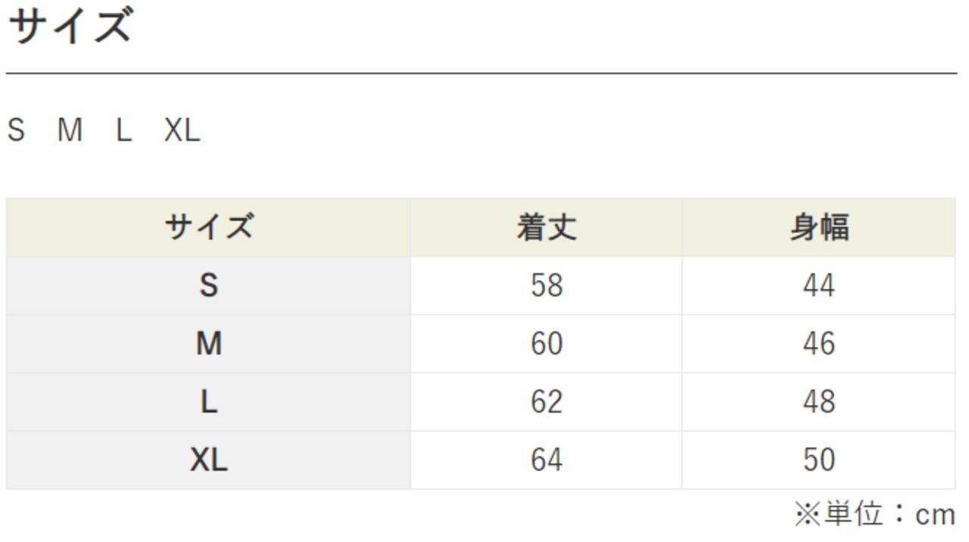Click the 身幅 value 48 cell
969x542 pixels.
[x=818, y=402]
